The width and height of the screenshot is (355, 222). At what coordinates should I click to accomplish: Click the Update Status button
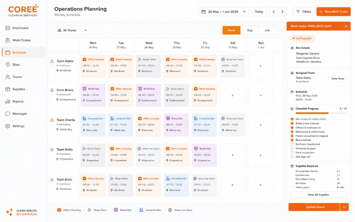point(314,207)
